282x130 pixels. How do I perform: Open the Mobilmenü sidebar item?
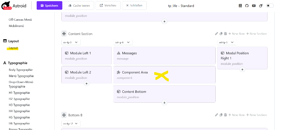pos(16,26)
